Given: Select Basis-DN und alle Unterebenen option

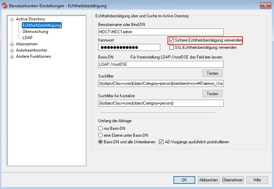Looking at the screenshot, I should 101,142.
